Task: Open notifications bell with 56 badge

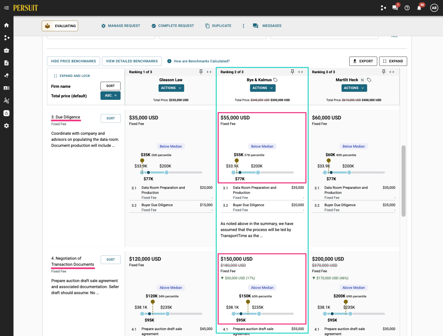Action: click(419, 8)
